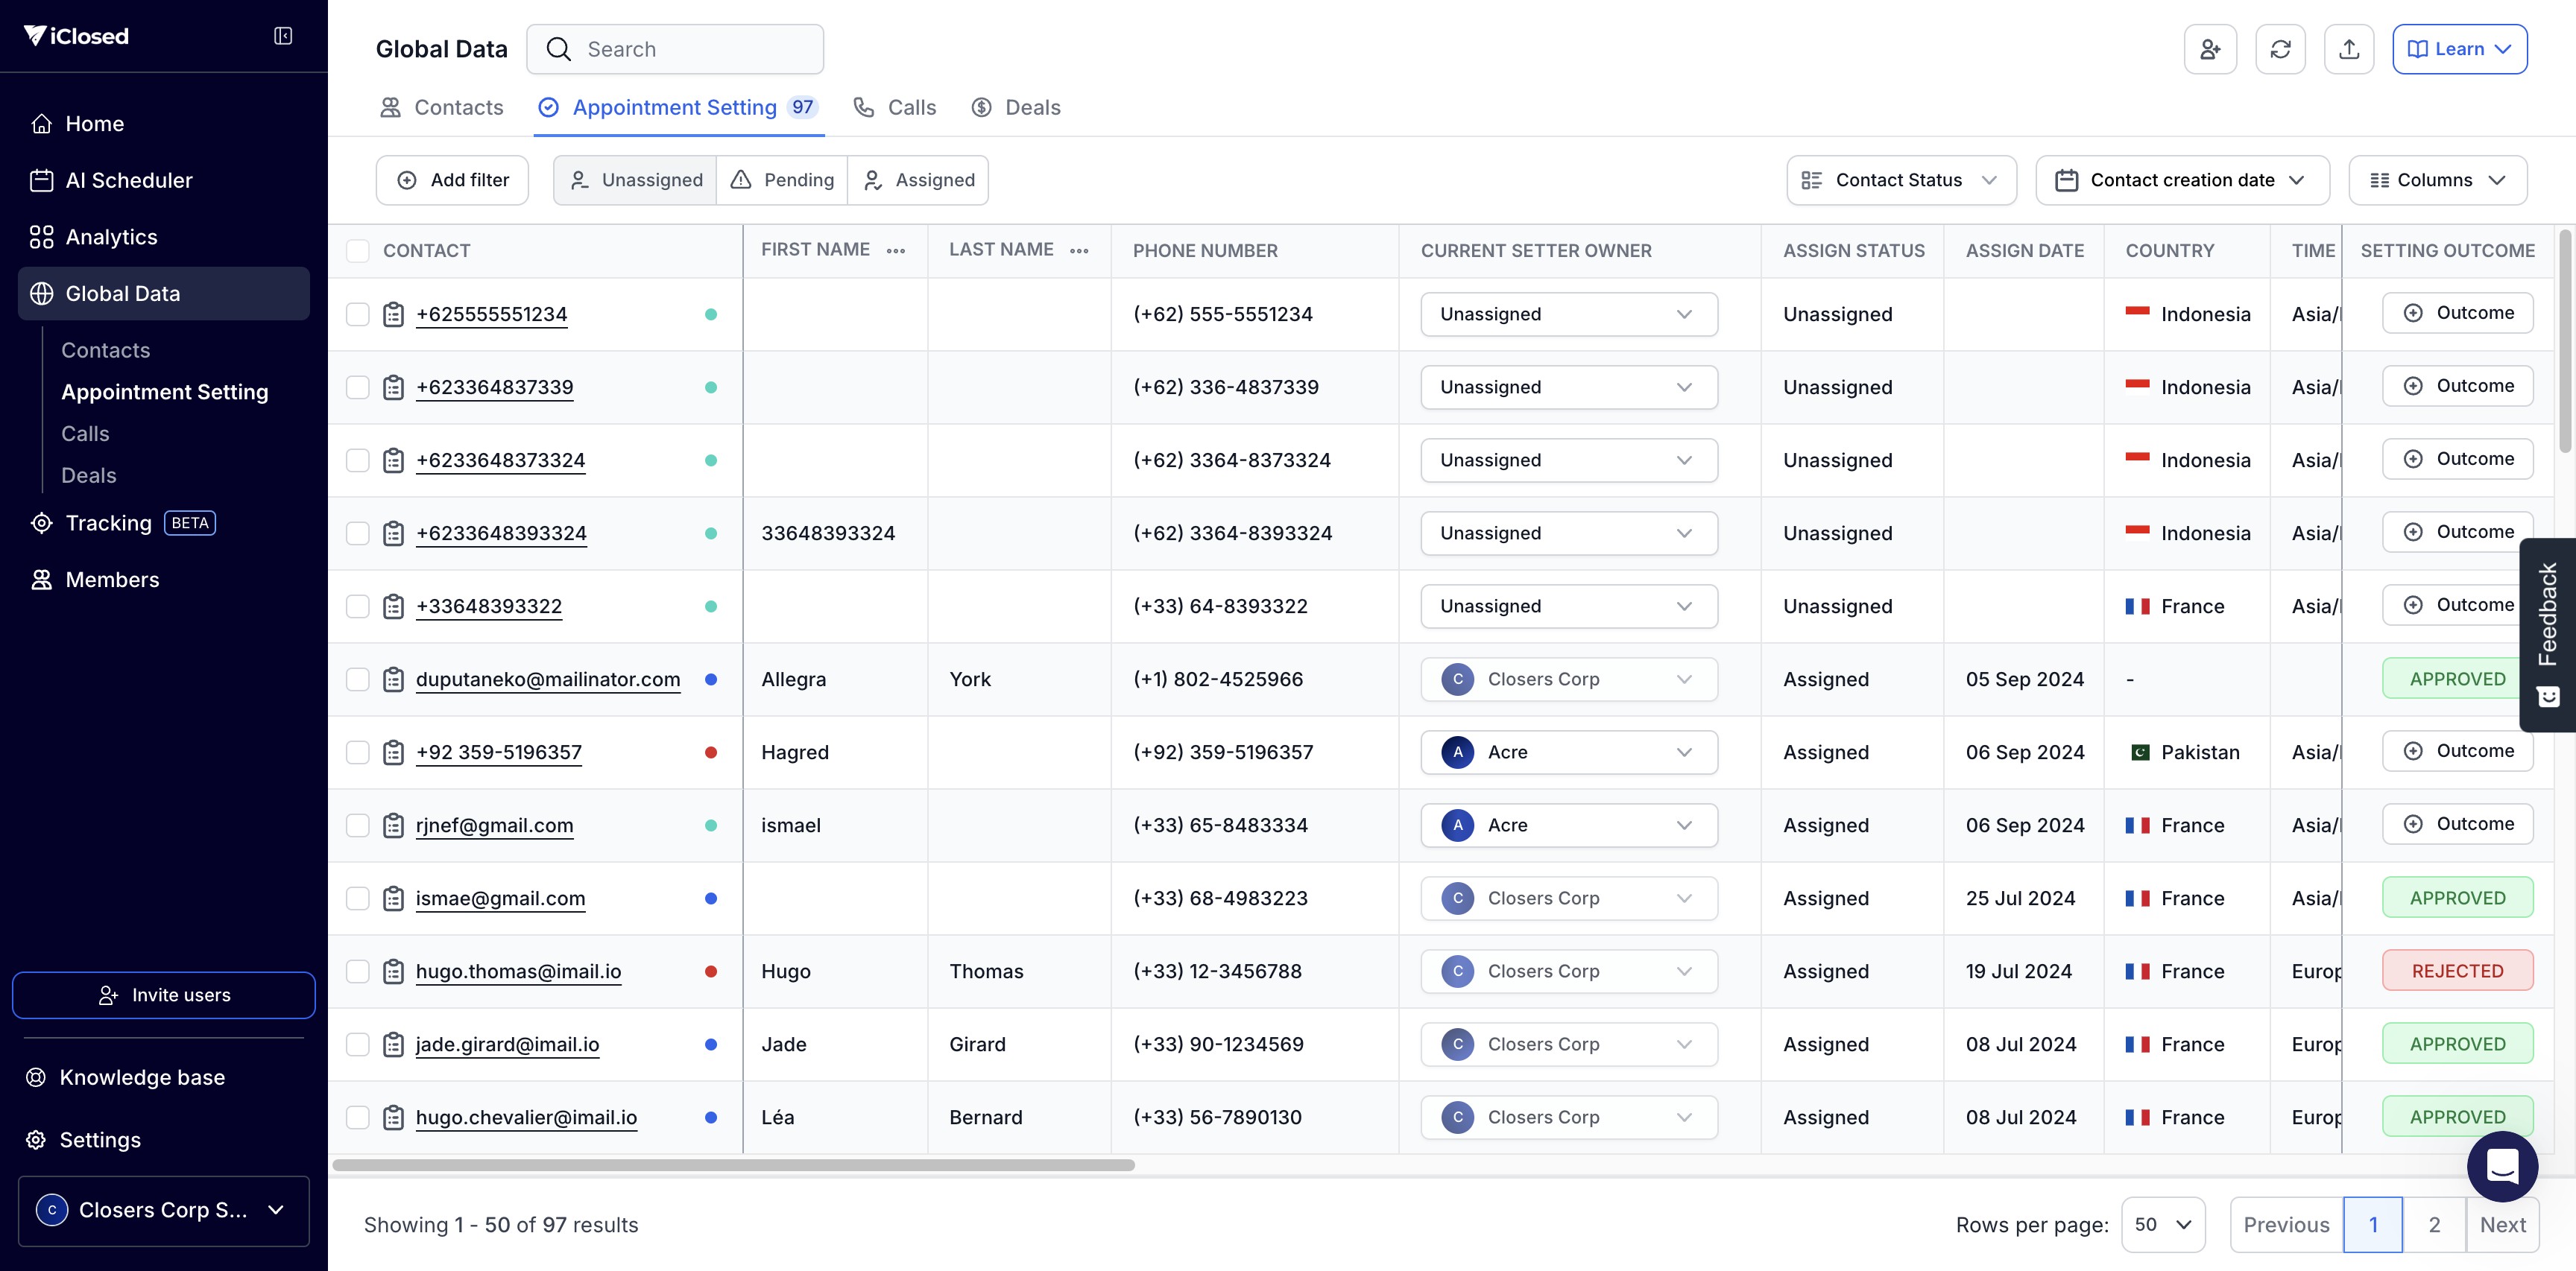Tick checkbox for +625555551234 row
This screenshot has width=2576, height=1271.
click(x=358, y=314)
